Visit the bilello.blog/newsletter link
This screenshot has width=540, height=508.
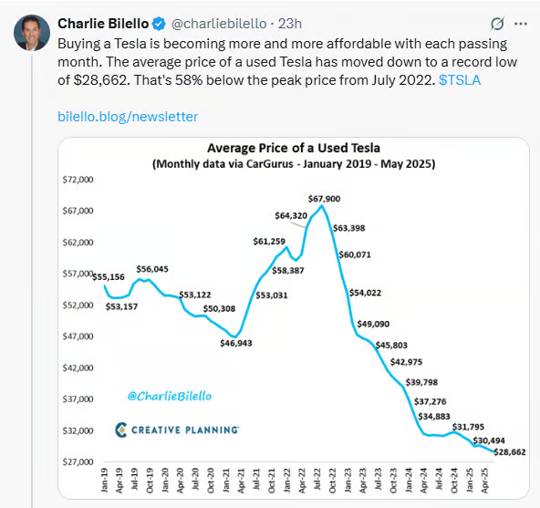tap(128, 117)
